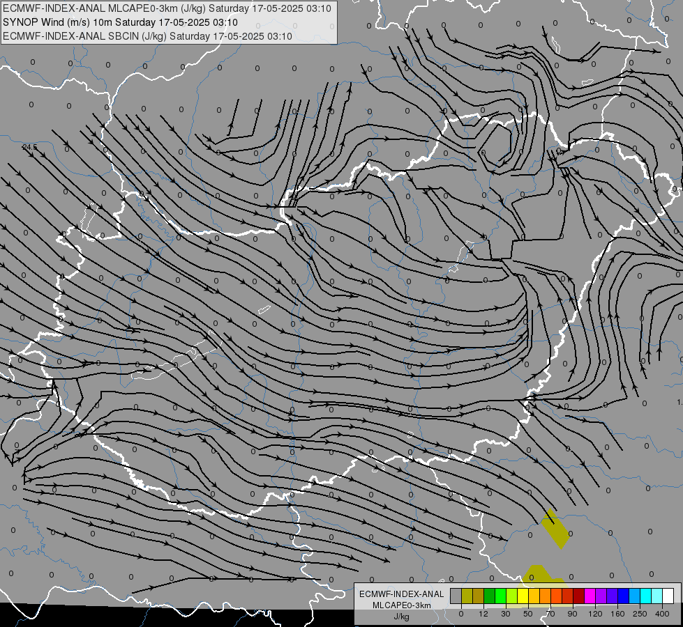Click the legend scale value 160
This screenshot has width=683, height=627.
coord(617,614)
